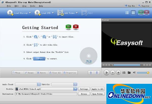This screenshot has width=152, height=104.
Task: Click the red AMD badge in Getting Started
Action: (x=76, y=27)
